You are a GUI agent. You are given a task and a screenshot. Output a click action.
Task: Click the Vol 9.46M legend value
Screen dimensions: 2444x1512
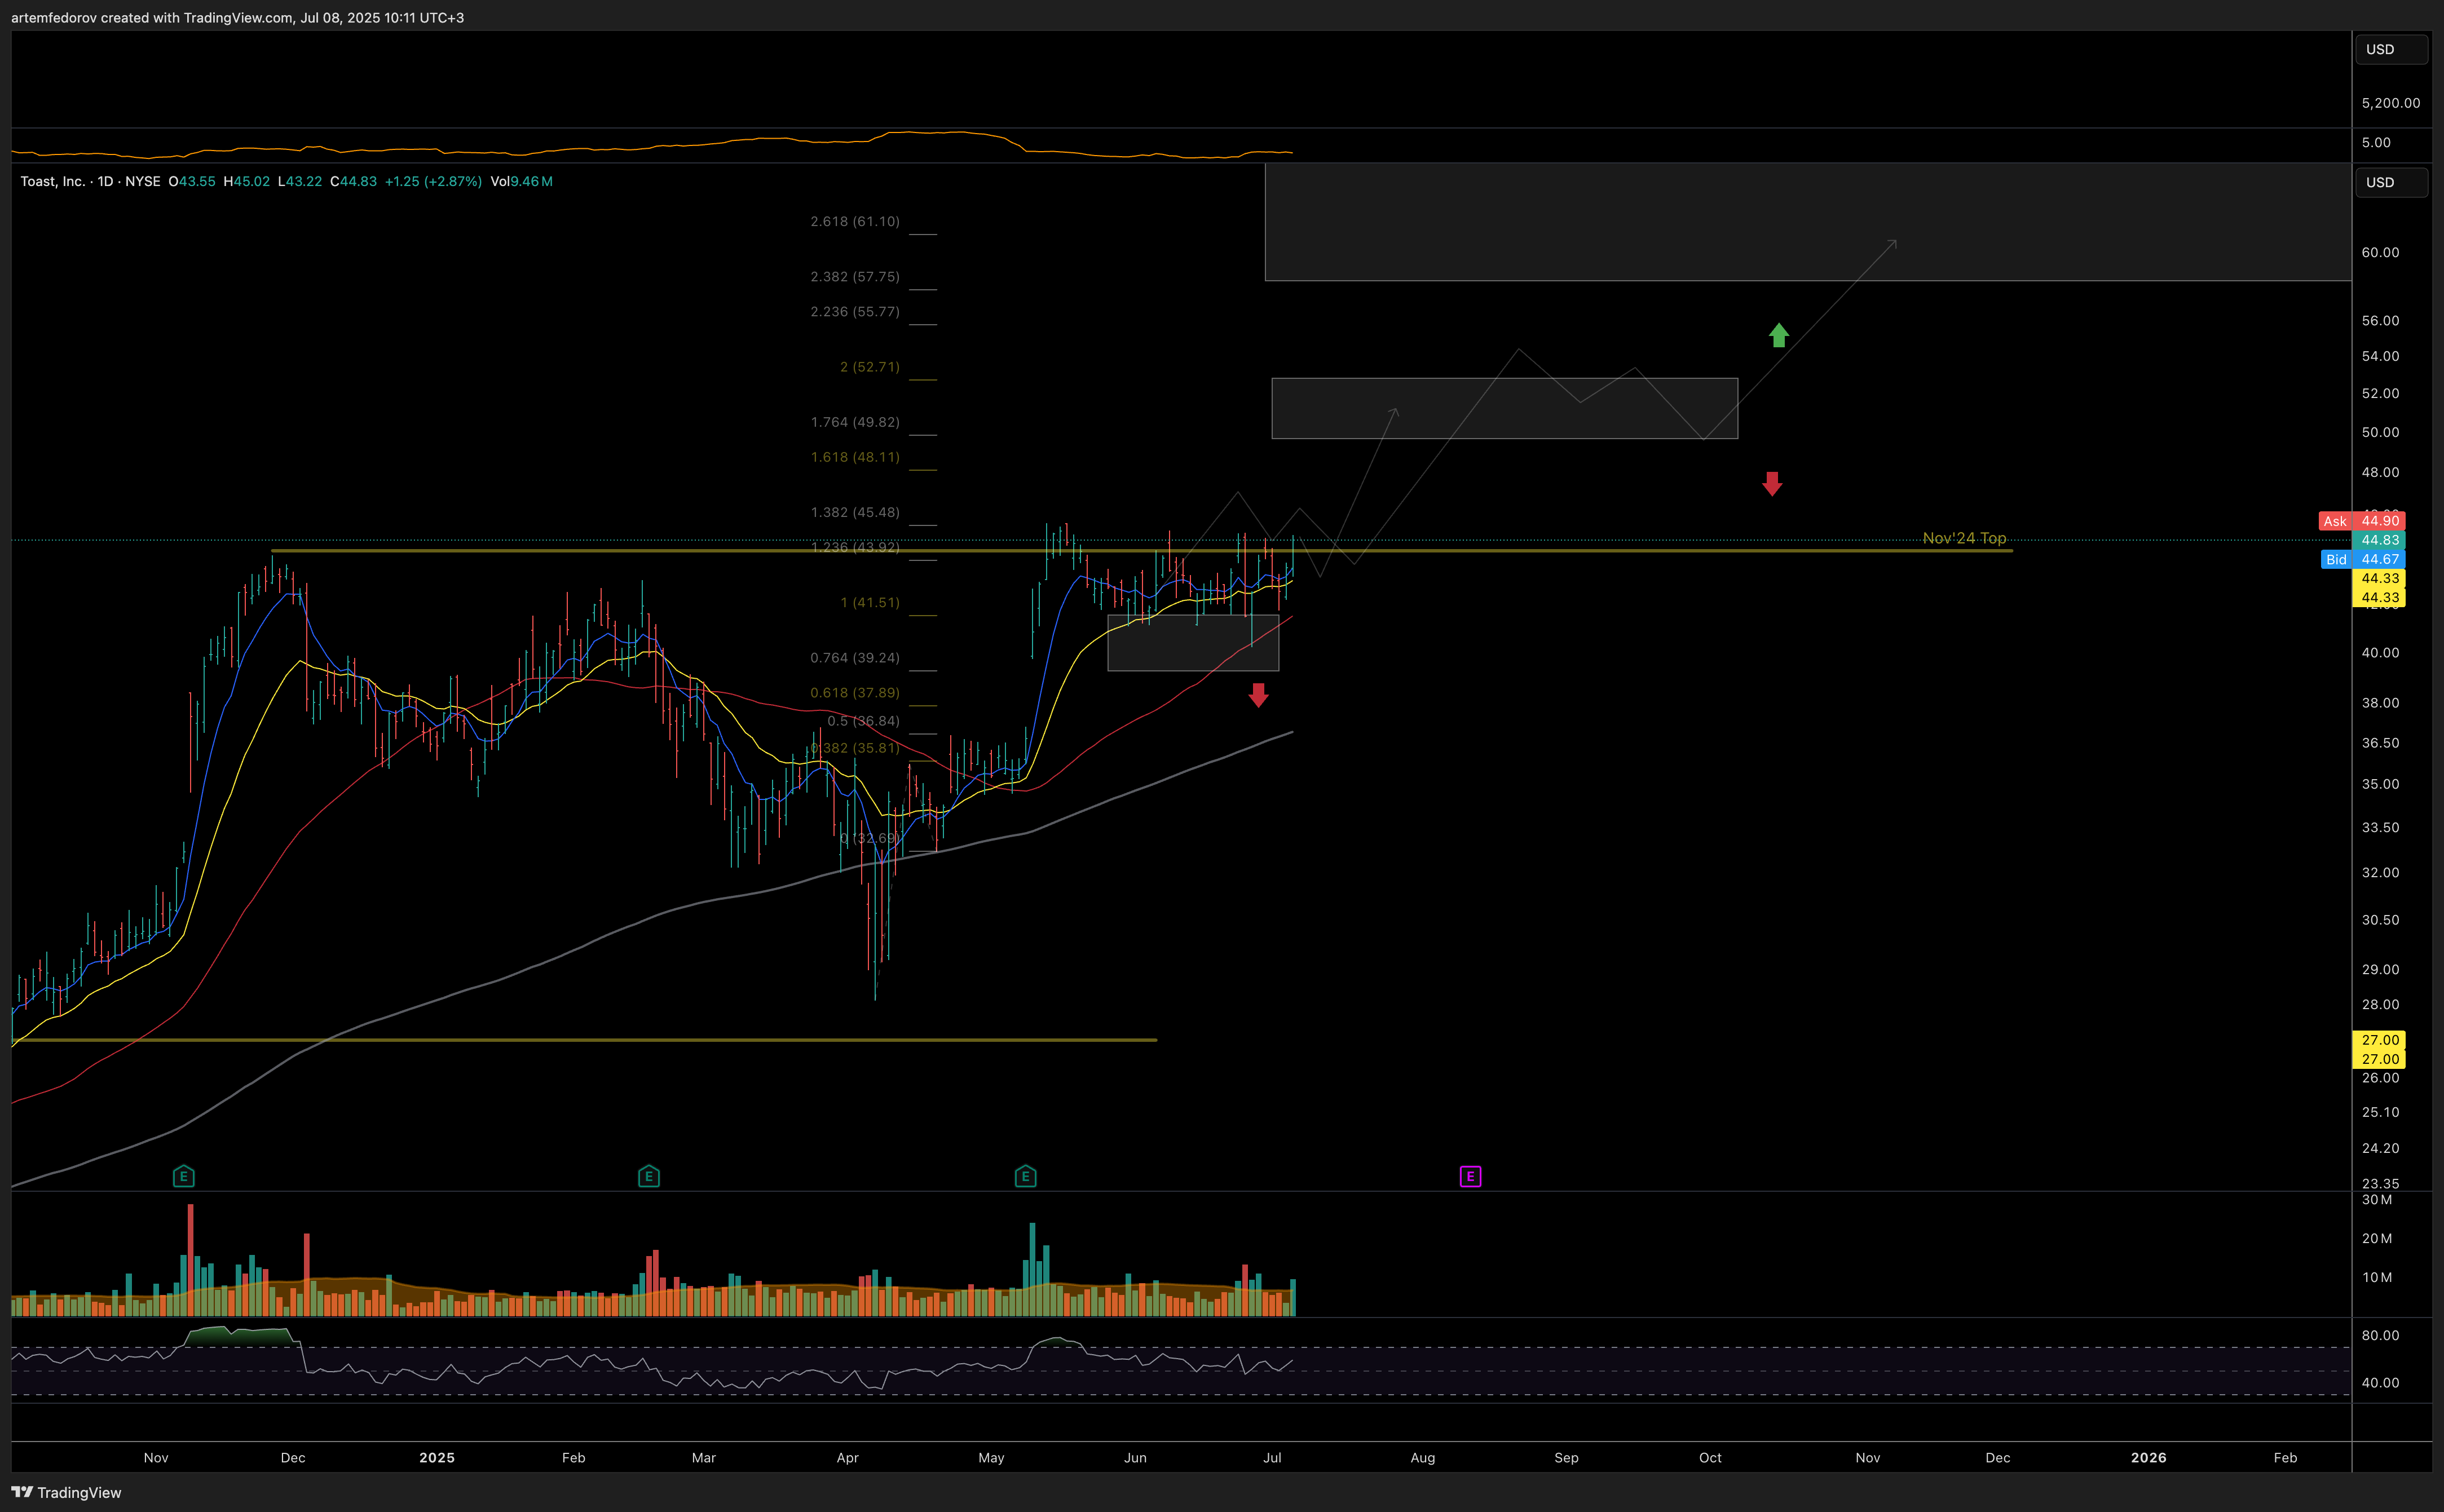[521, 181]
